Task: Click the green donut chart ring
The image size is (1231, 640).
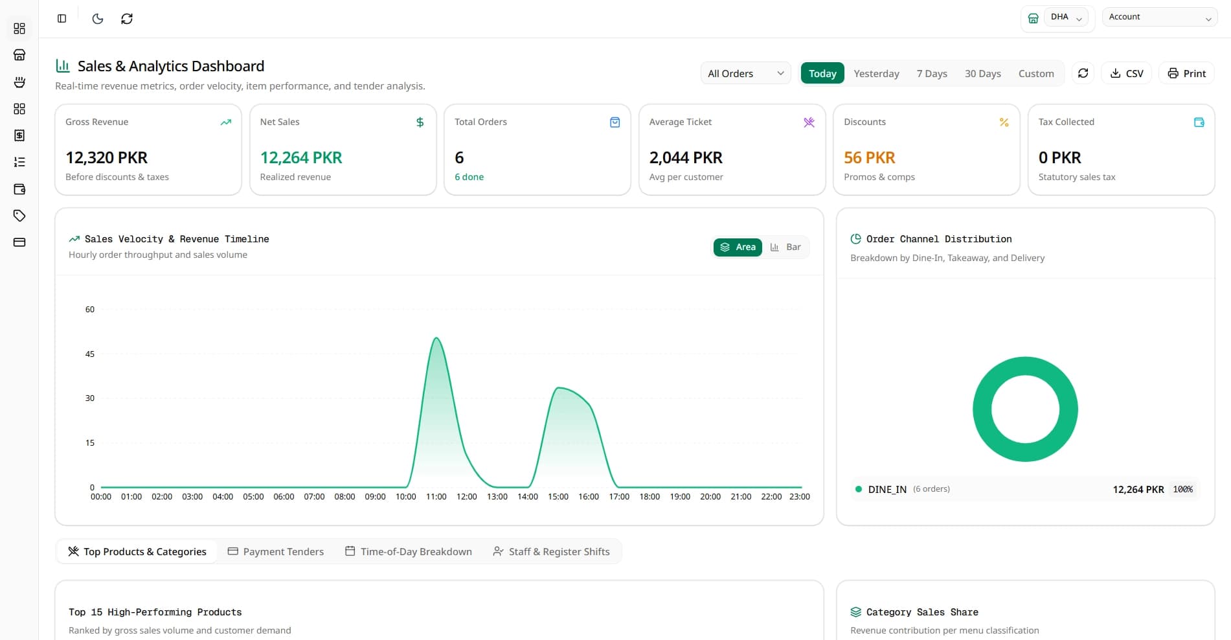Action: 982,409
